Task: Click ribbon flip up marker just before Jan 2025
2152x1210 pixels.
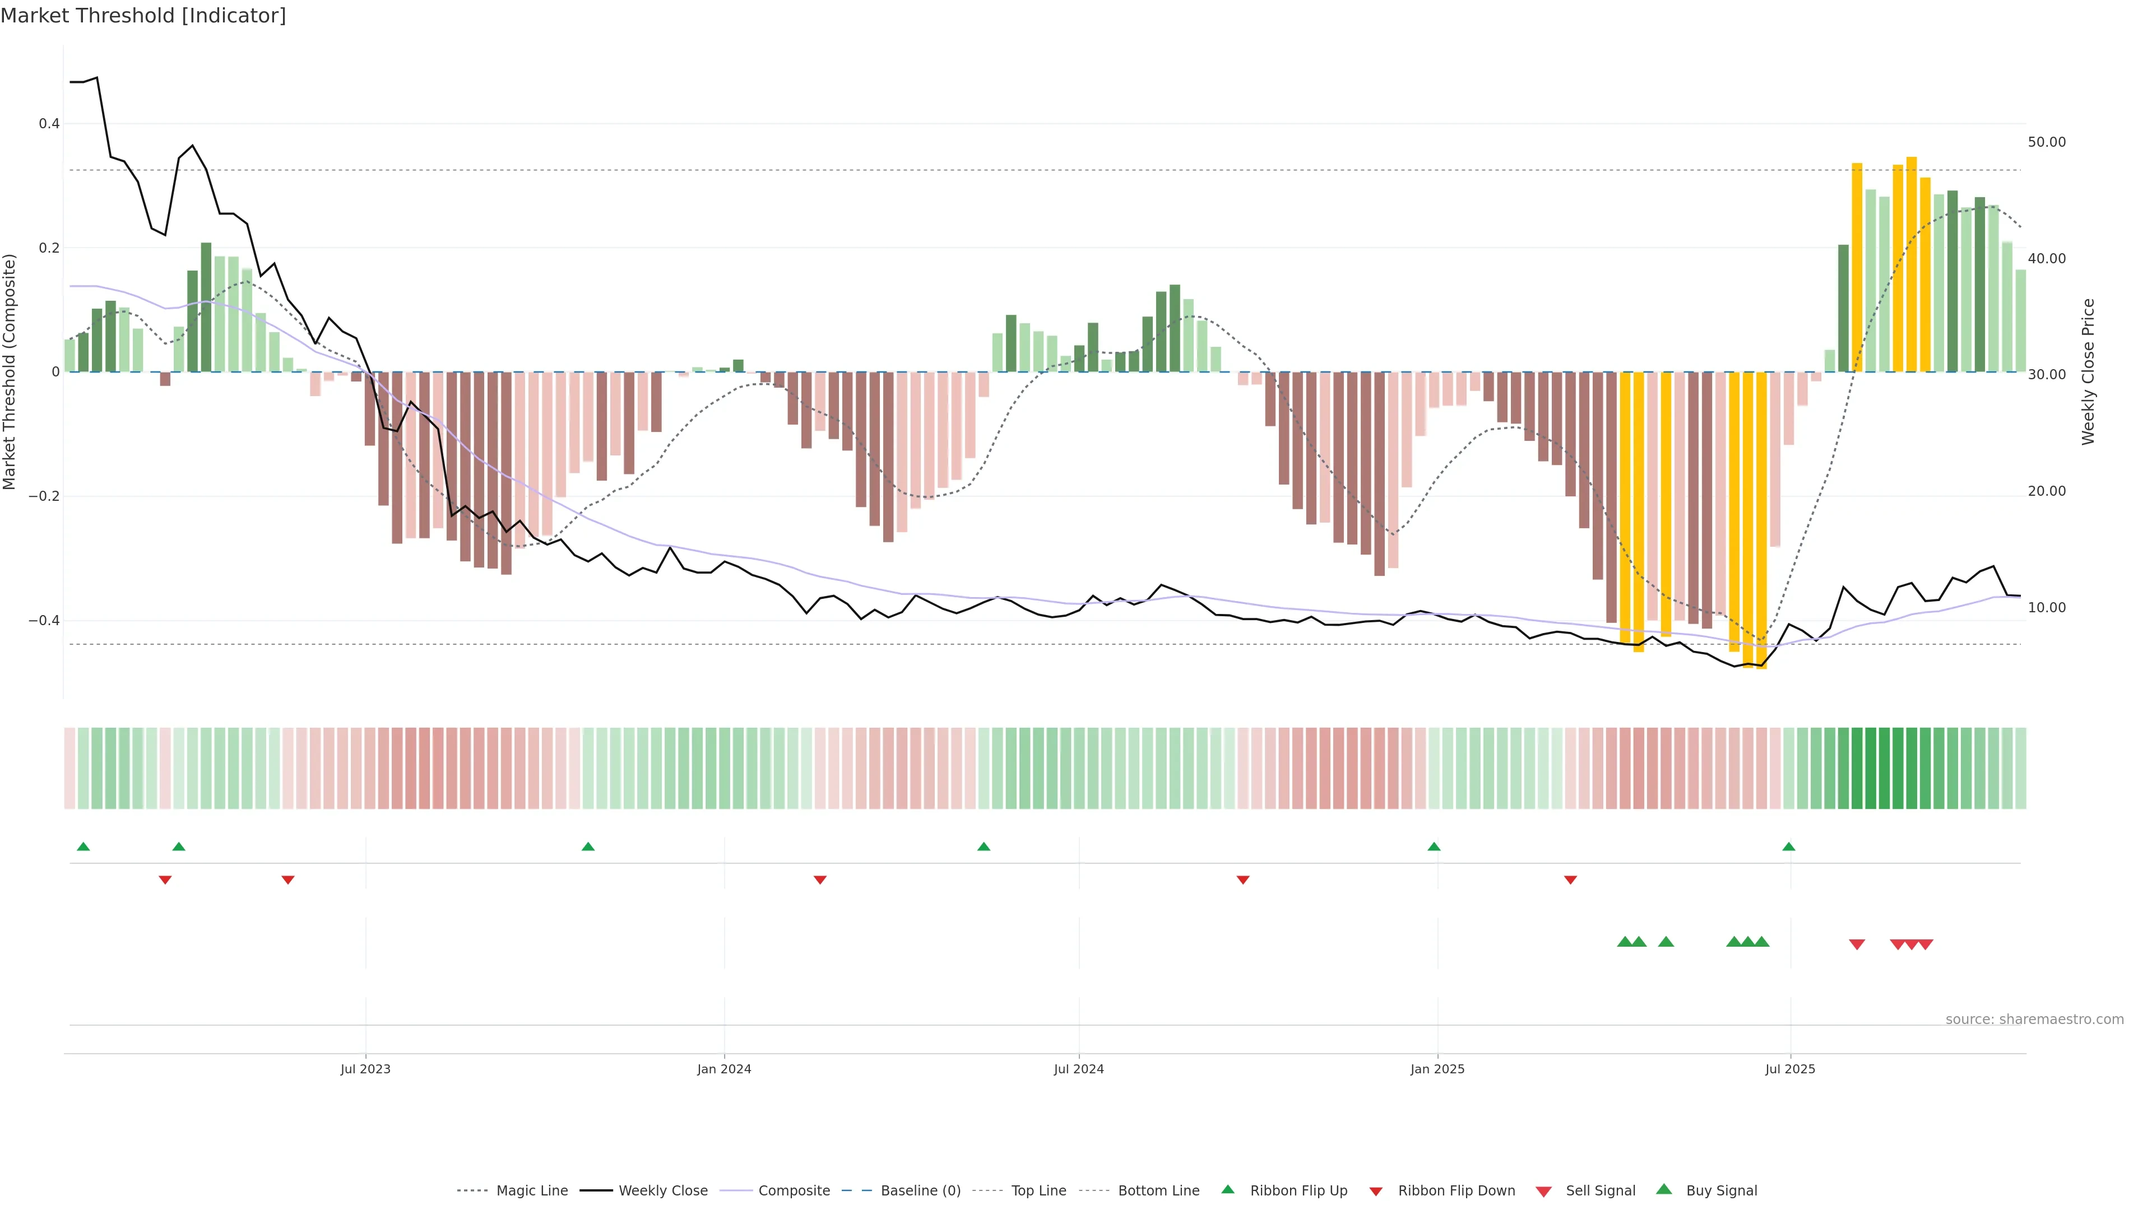Action: tap(1435, 847)
